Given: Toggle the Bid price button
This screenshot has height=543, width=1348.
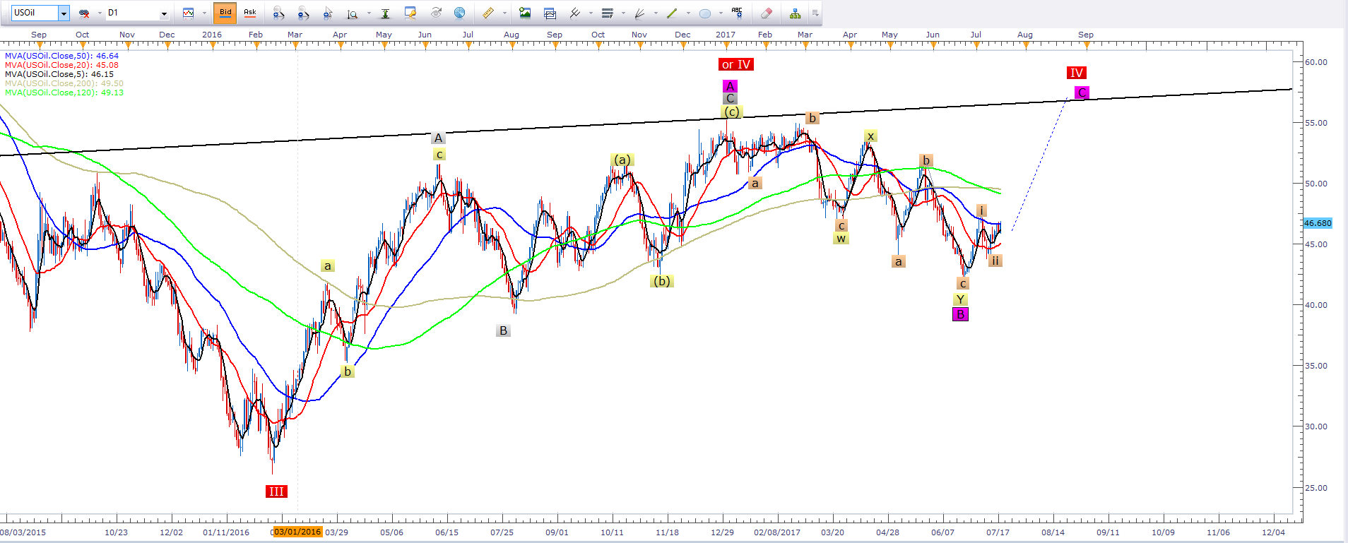Looking at the screenshot, I should point(225,13).
